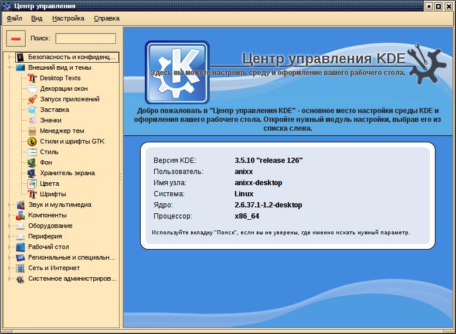Click the Шрифты font icon
456x334 pixels.
[x=32, y=194]
